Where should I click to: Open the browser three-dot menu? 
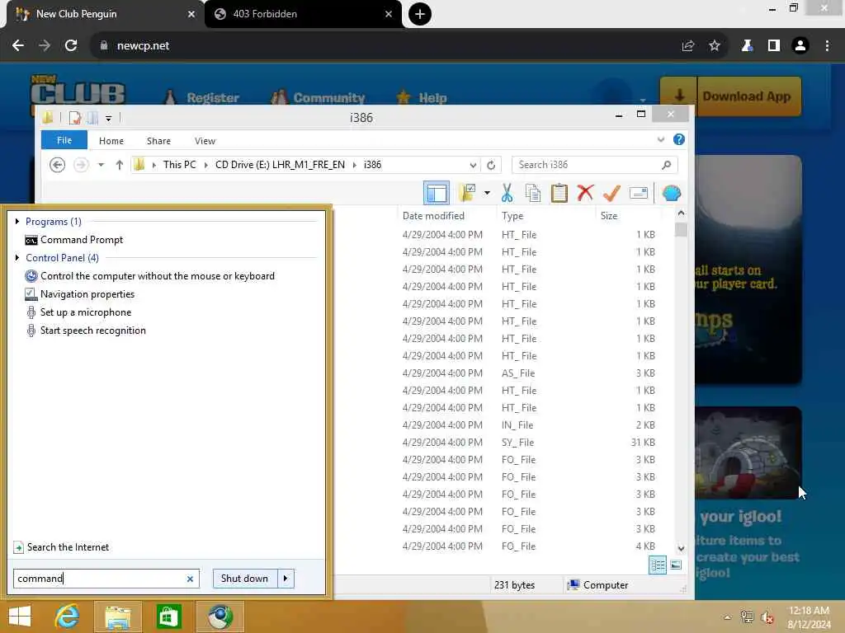click(827, 46)
